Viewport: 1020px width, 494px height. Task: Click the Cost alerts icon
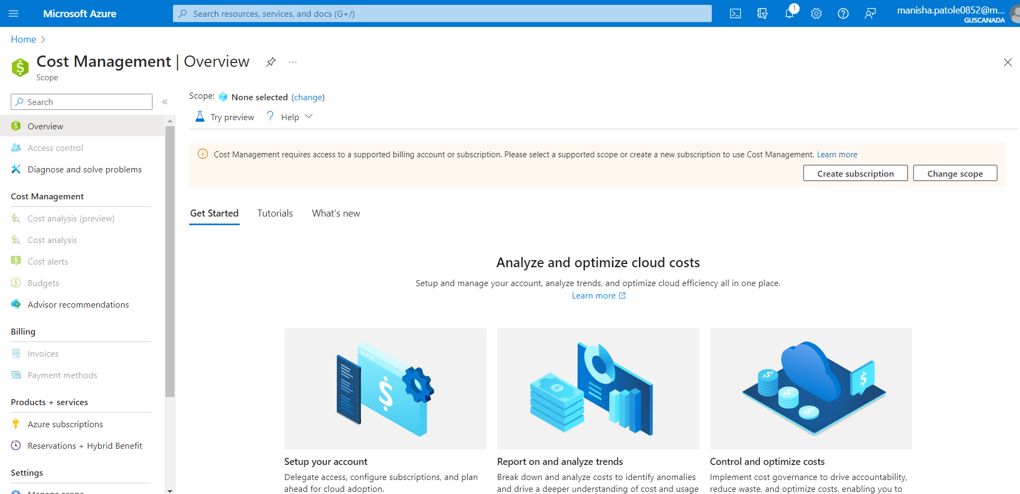coord(16,261)
